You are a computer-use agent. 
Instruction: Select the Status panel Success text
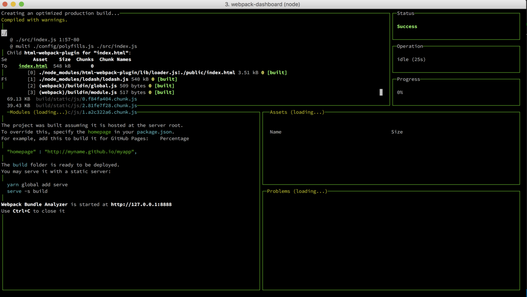click(407, 26)
